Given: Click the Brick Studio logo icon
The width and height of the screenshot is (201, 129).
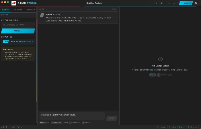Looking at the screenshot, I should (14, 3).
